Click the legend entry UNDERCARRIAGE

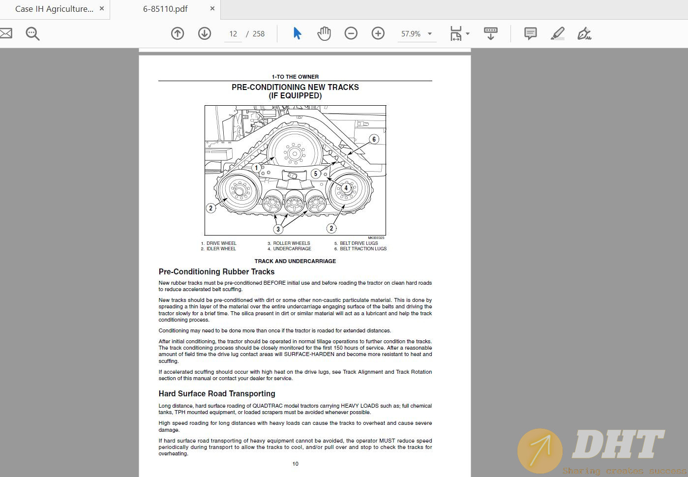click(292, 249)
